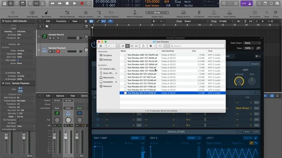Screen dimensions: 282x158
Task: Mute the Sample Record track
Action: point(50,38)
